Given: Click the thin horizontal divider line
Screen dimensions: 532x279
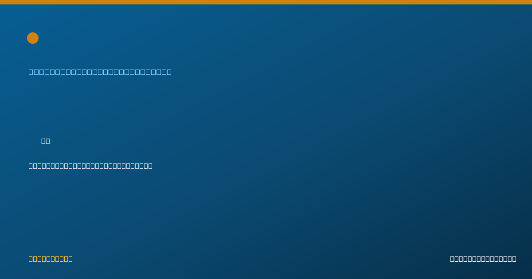Looking at the screenshot, I should click(266, 211).
